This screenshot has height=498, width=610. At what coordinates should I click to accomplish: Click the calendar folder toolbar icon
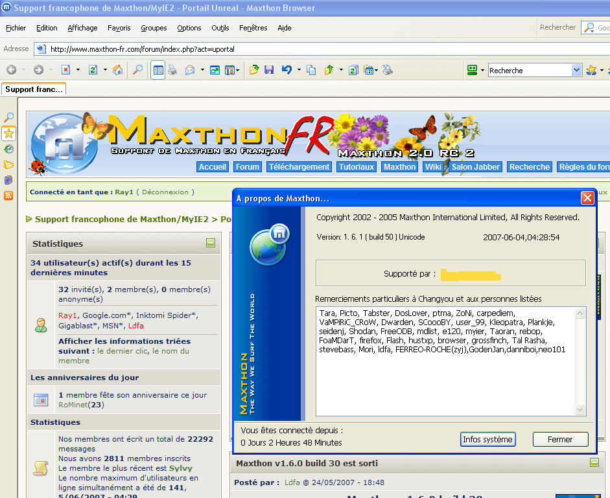point(368,70)
